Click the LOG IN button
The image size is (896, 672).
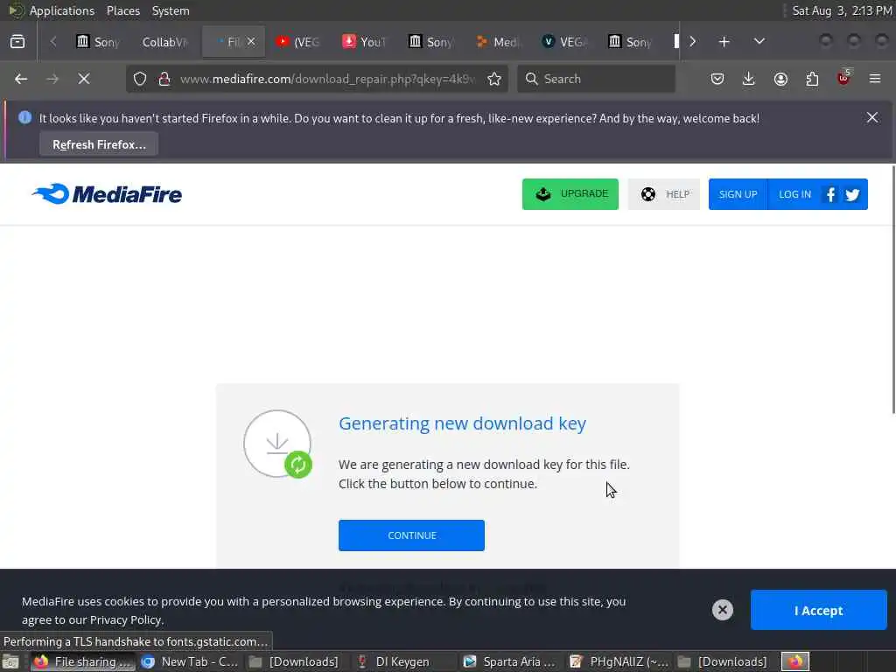[794, 194]
